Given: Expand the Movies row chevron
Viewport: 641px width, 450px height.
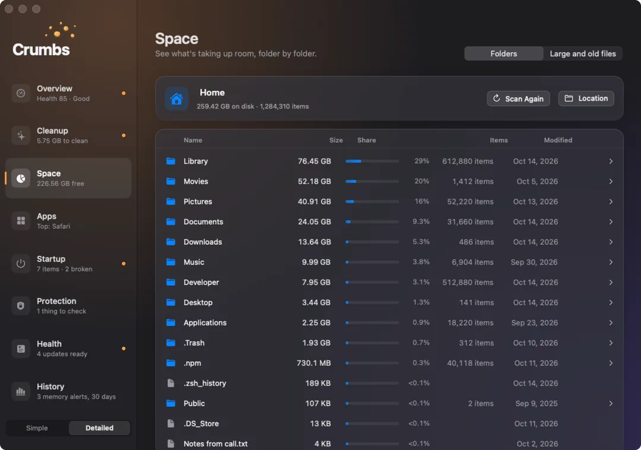Looking at the screenshot, I should pyautogui.click(x=611, y=181).
